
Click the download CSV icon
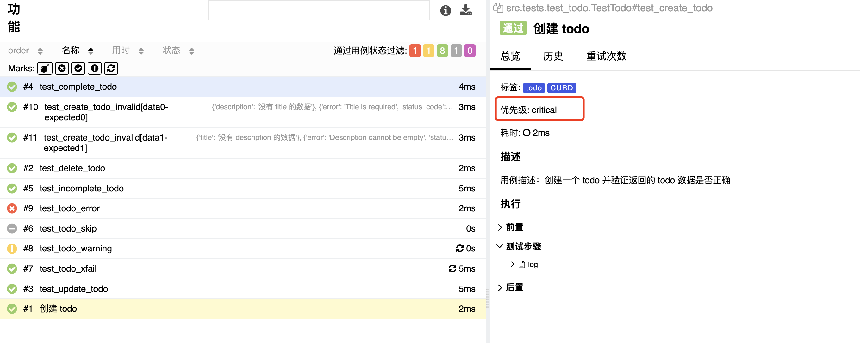[465, 10]
